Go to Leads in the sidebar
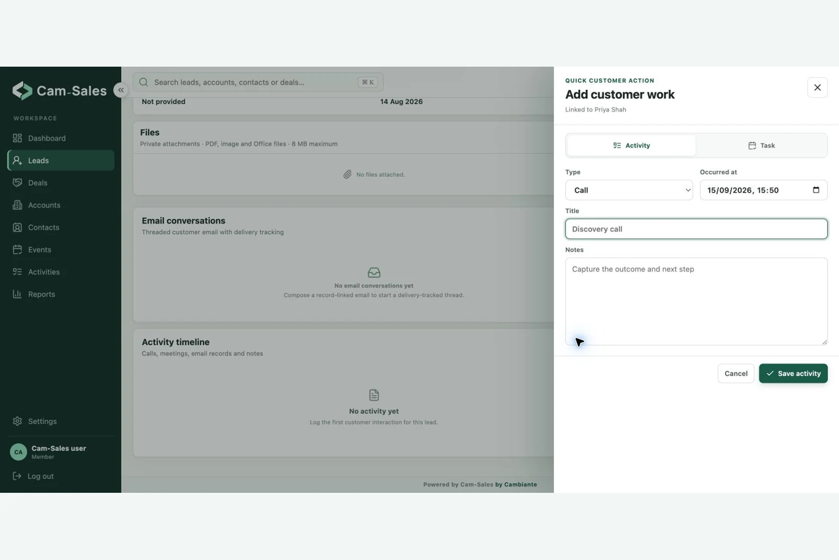Viewport: 839px width, 560px height. coord(61,161)
